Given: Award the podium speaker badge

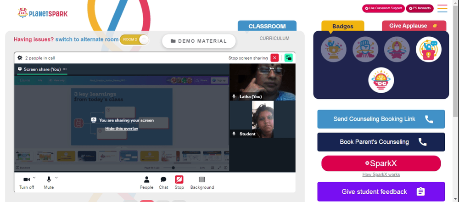Looking at the screenshot, I should pos(429,49).
